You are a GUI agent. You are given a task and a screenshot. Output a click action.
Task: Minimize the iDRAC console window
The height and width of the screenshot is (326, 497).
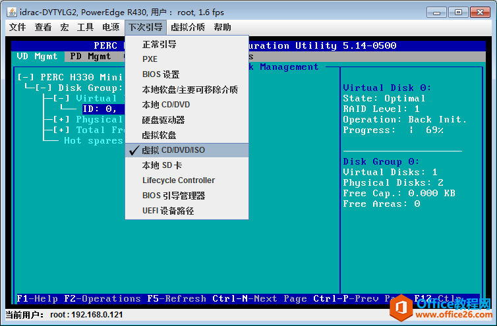tap(436, 13)
